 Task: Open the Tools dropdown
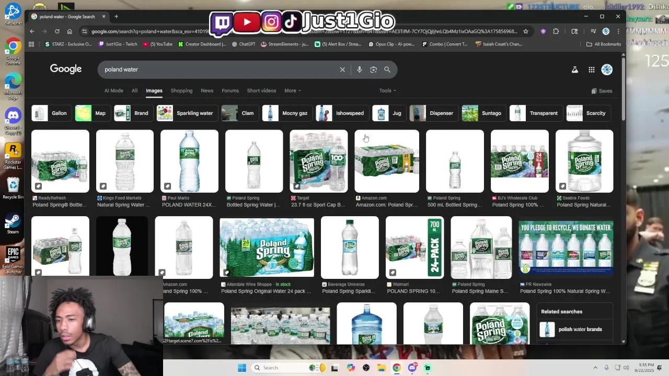[388, 91]
